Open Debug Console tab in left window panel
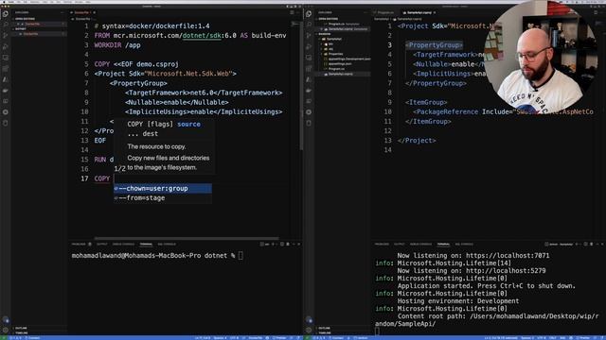 click(123, 244)
